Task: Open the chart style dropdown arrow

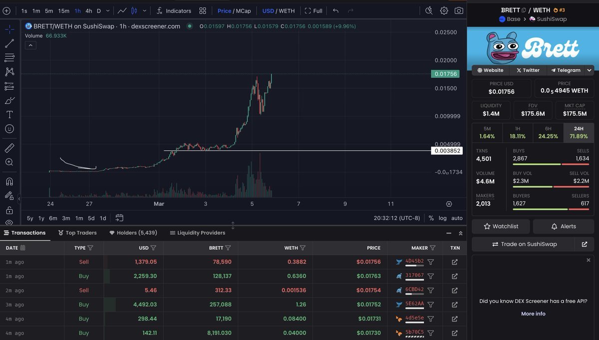Action: pyautogui.click(x=145, y=10)
